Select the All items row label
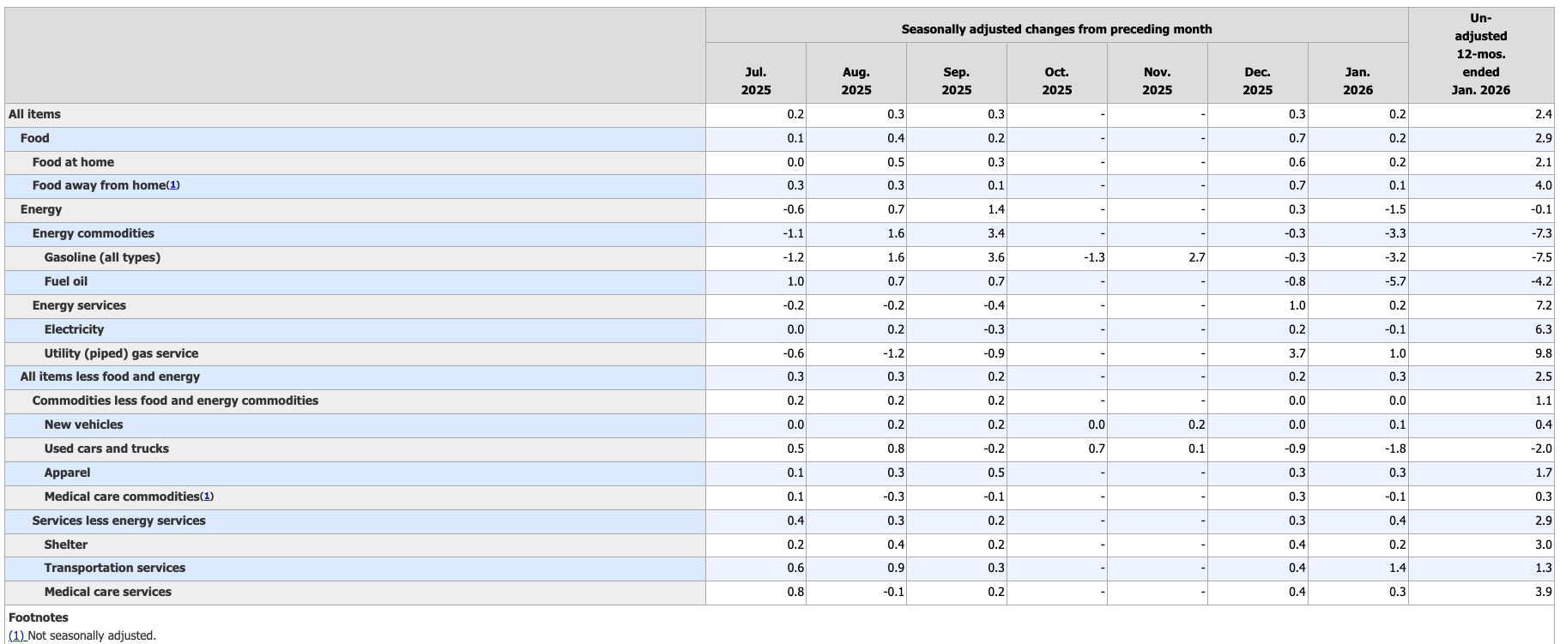The height and width of the screenshot is (644, 1560). click(x=34, y=114)
